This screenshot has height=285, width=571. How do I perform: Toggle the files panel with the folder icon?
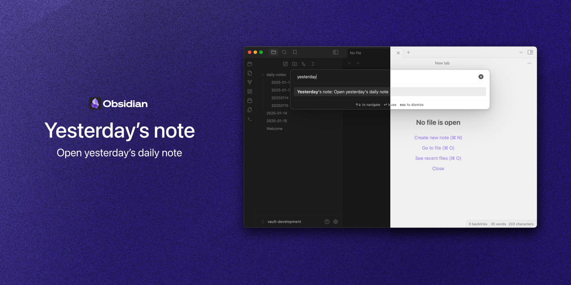(x=273, y=52)
